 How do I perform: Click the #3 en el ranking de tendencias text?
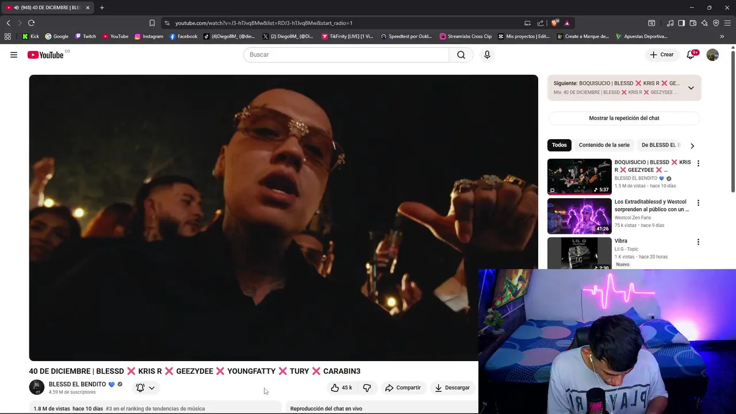click(155, 409)
